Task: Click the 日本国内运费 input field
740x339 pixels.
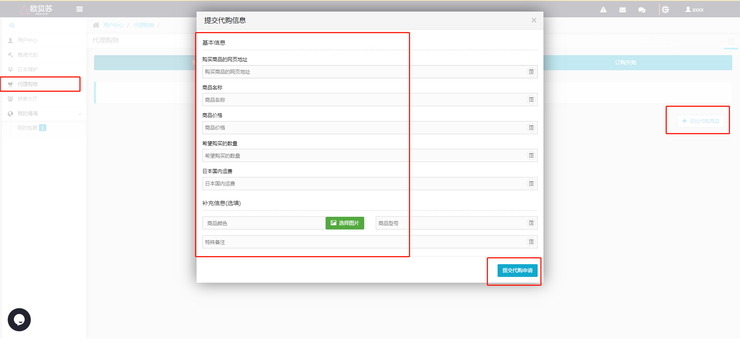Action: point(370,184)
